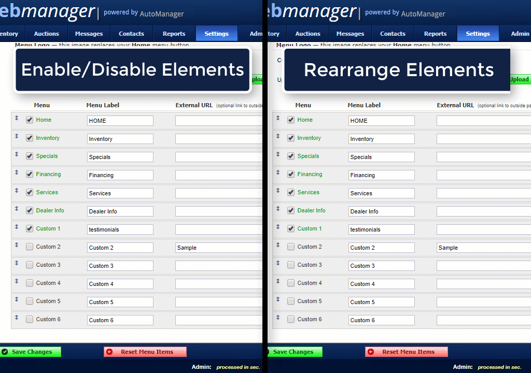531x373 pixels.
Task: Click the Menu Label field showing testimonials
Action: click(120, 229)
